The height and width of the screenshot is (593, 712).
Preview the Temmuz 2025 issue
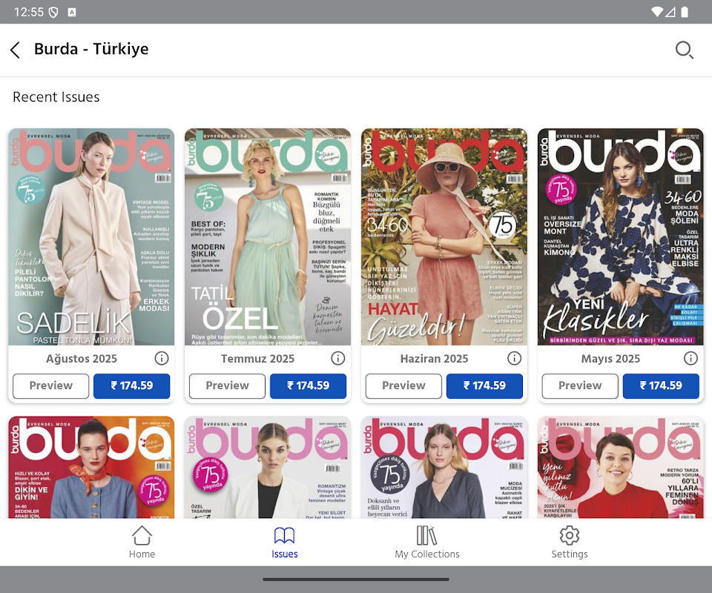click(227, 386)
